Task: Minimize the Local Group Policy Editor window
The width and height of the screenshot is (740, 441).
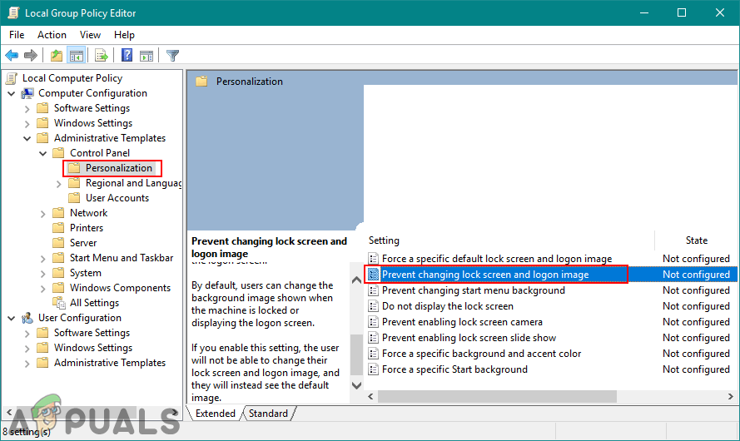Action: coord(643,12)
